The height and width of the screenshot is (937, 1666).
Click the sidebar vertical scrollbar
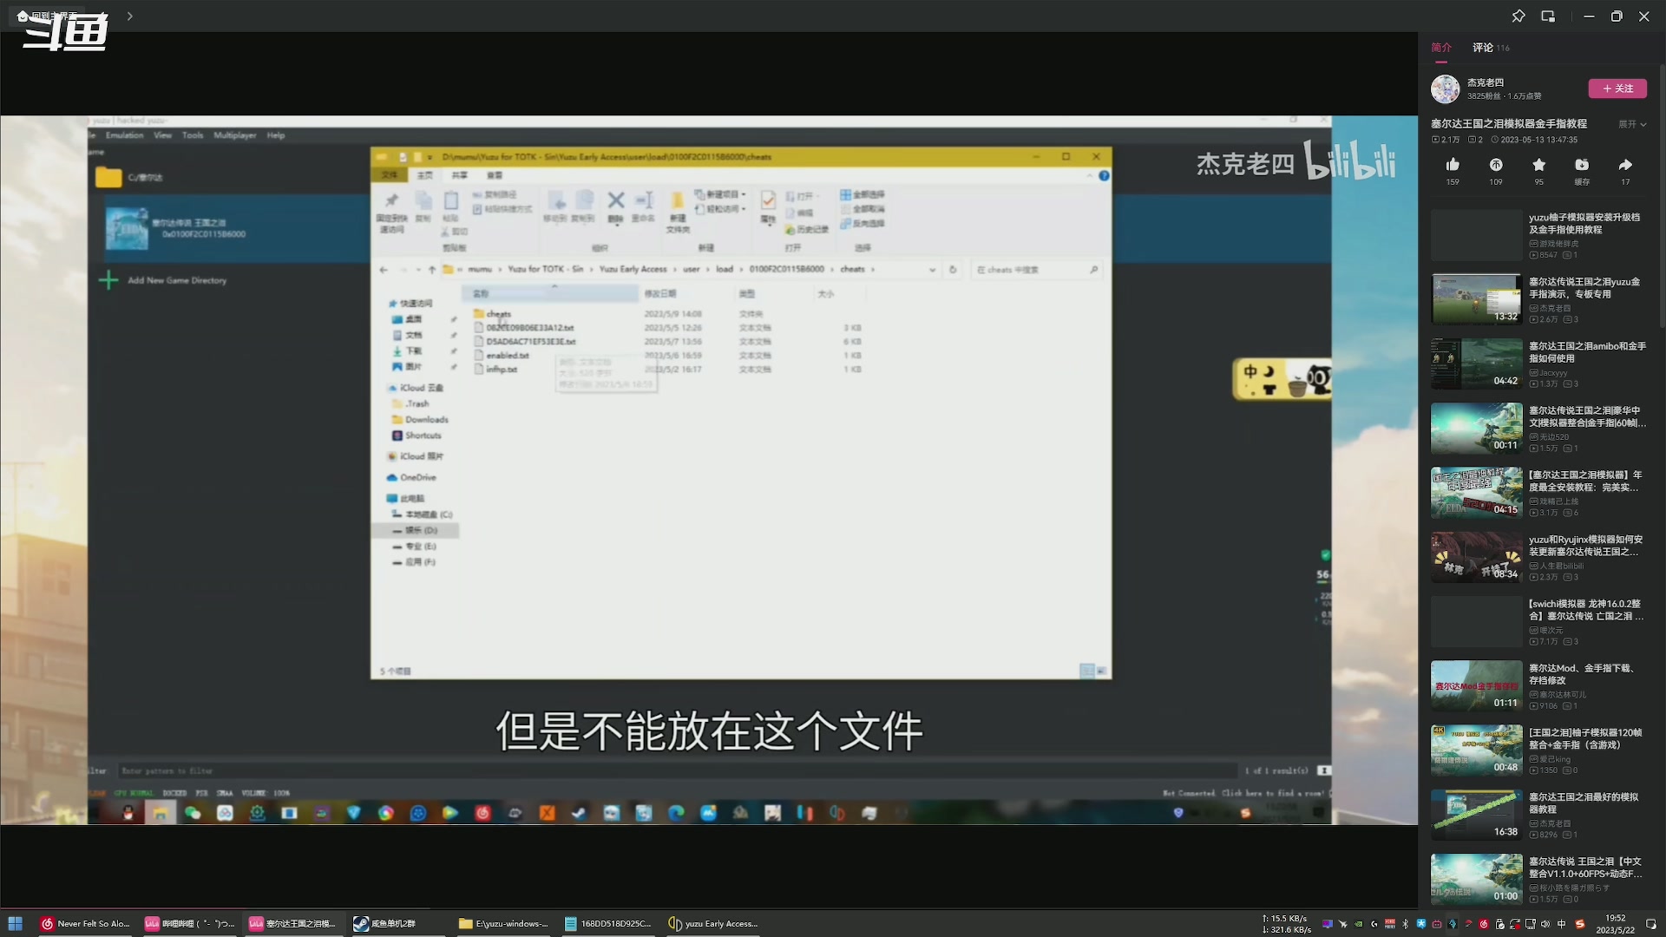tap(1662, 195)
